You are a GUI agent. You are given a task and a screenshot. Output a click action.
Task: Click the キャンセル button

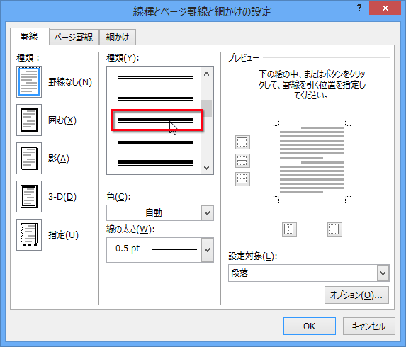point(369,326)
